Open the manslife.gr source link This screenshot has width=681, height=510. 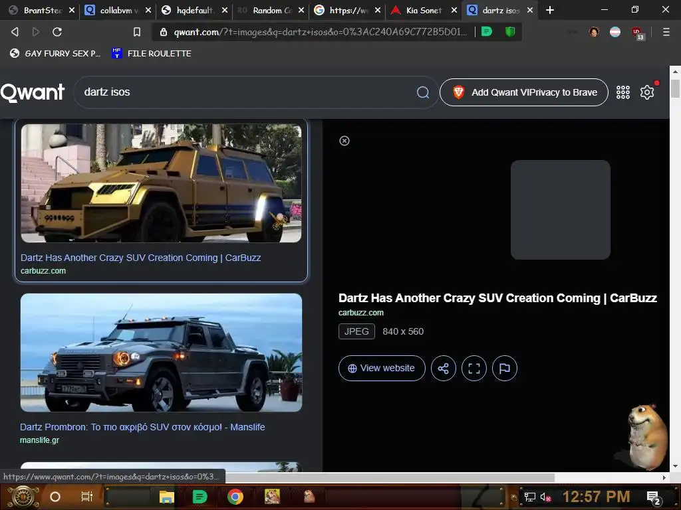39,440
